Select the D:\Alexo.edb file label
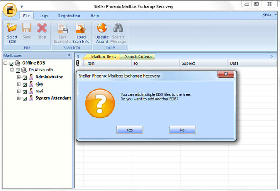Viewport: 280px width, 191px height. (x=41, y=70)
